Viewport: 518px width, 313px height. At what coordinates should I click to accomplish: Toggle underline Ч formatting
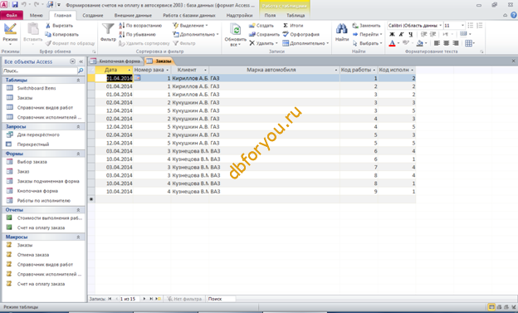point(411,34)
